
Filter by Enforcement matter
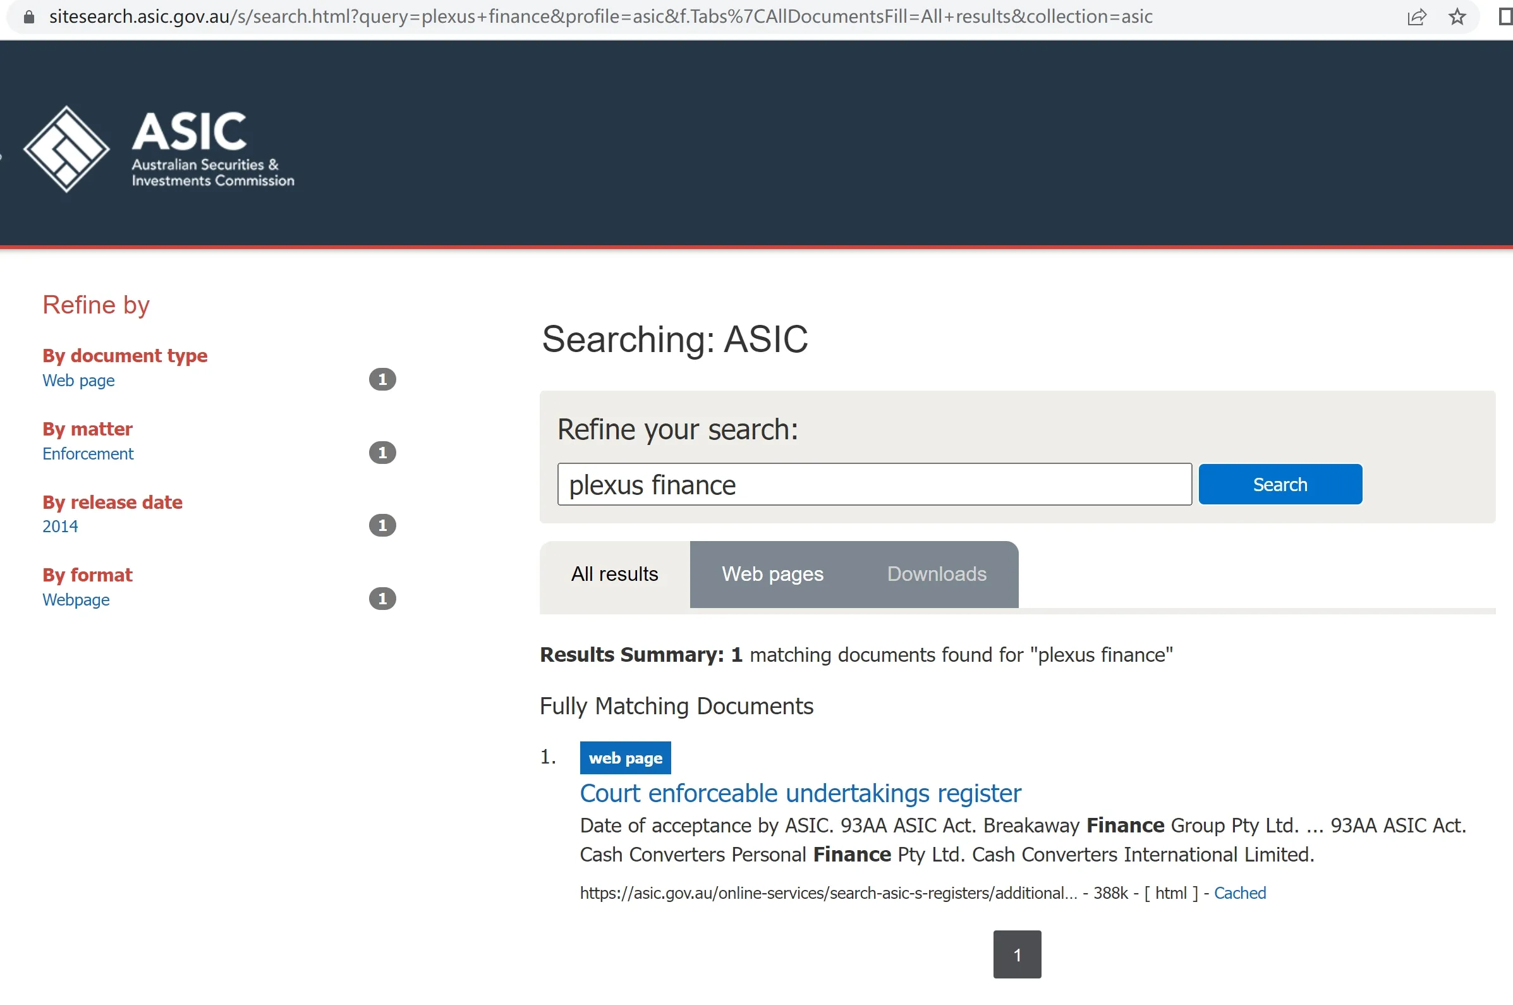point(88,453)
